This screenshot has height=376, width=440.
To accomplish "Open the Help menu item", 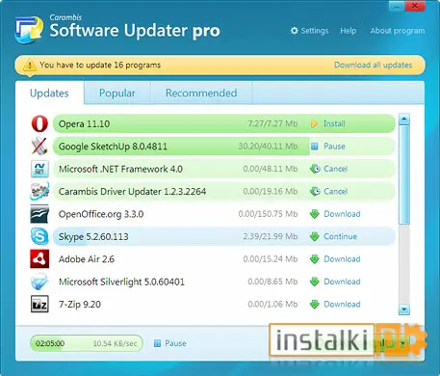I will coord(349,31).
